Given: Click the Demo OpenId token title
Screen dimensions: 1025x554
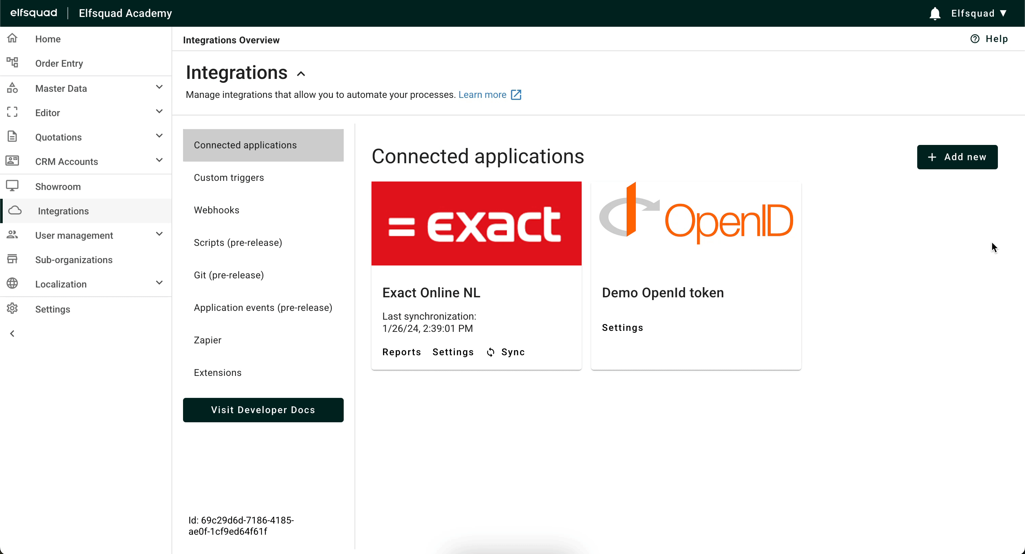Looking at the screenshot, I should pos(663,293).
